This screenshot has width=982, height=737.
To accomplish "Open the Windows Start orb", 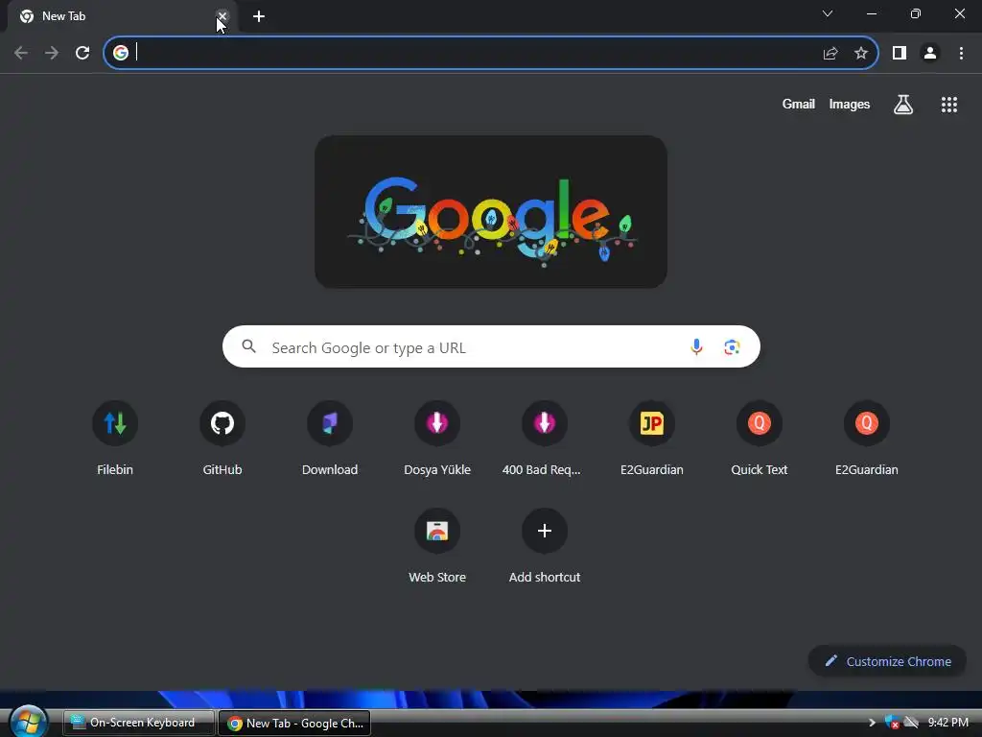I will (28, 721).
